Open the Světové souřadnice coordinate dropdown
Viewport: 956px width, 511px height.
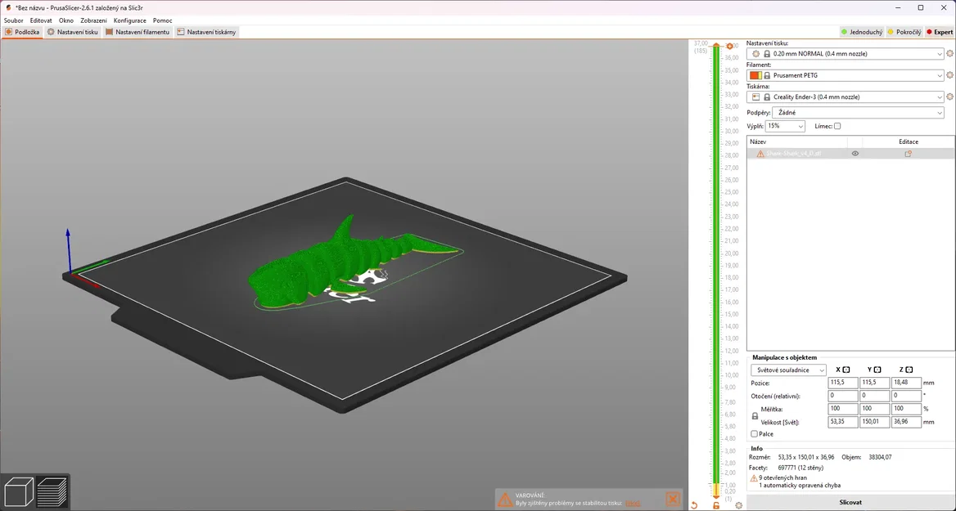tap(788, 370)
